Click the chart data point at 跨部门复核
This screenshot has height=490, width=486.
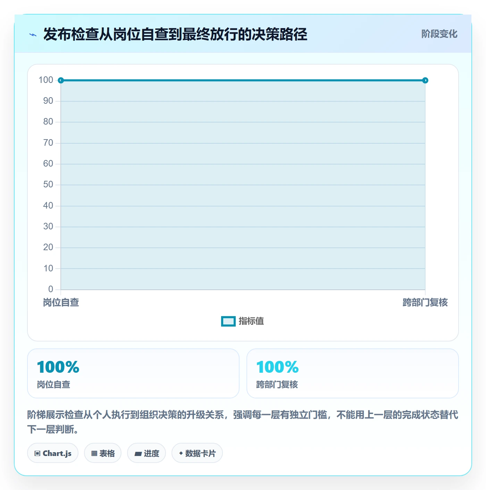425,81
